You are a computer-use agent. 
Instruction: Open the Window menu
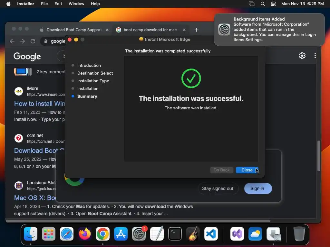[76, 4]
